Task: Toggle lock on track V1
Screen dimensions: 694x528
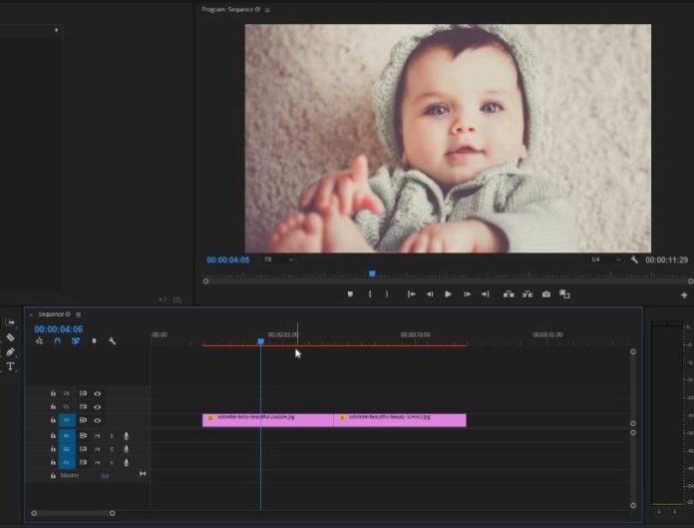Action: [x=54, y=421]
